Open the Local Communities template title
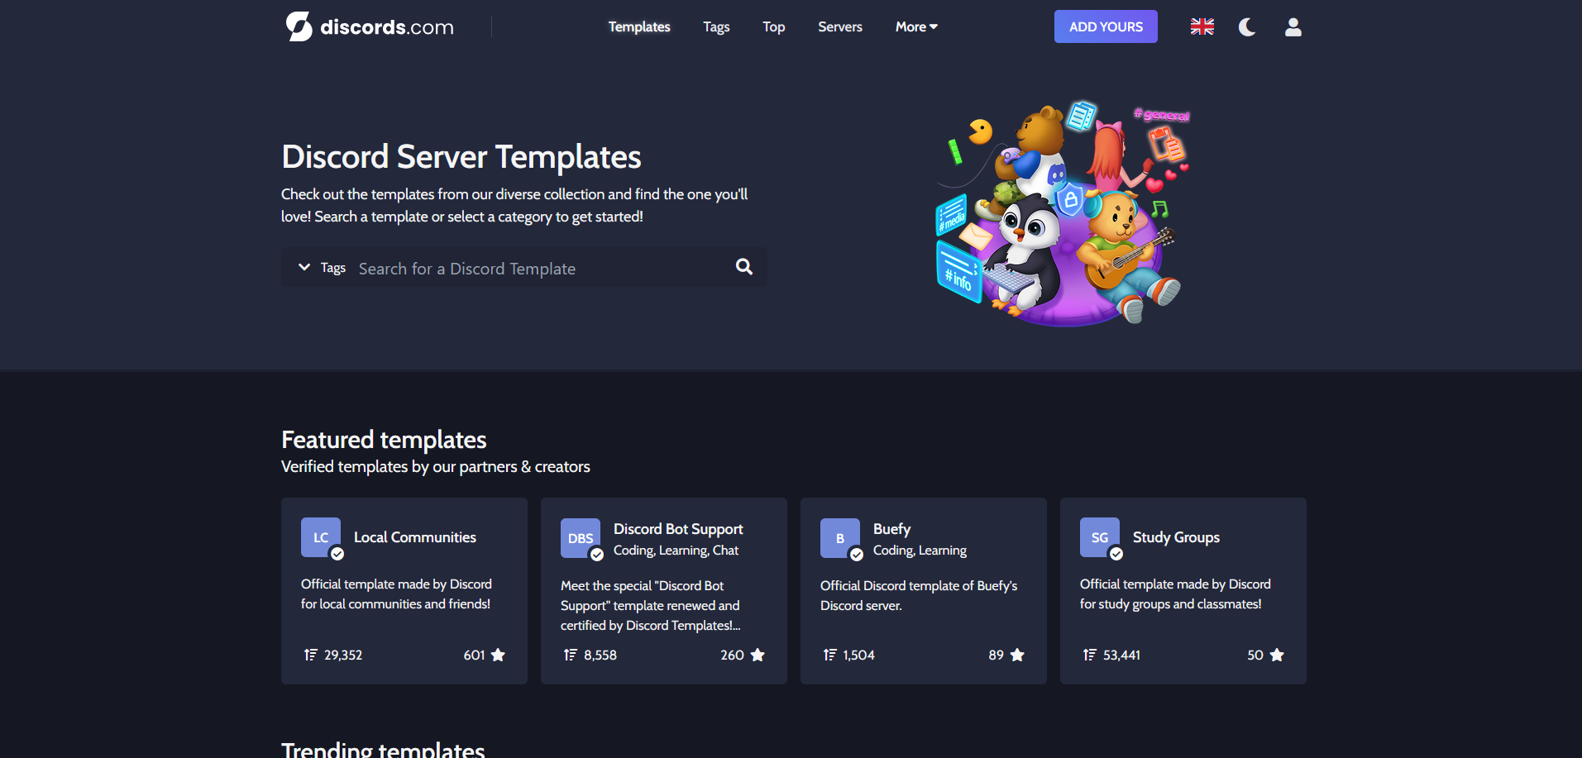The width and height of the screenshot is (1582, 758). (415, 537)
